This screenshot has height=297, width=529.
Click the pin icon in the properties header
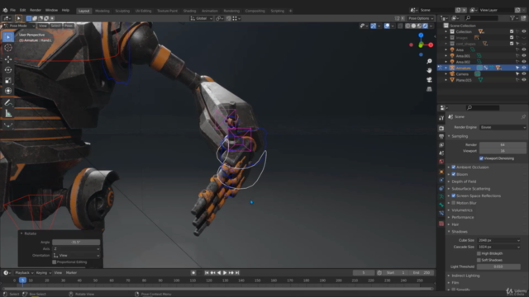pyautogui.click(x=523, y=117)
